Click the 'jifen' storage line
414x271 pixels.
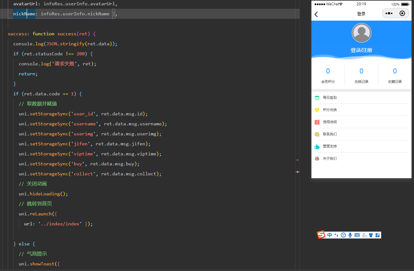[x=85, y=144]
